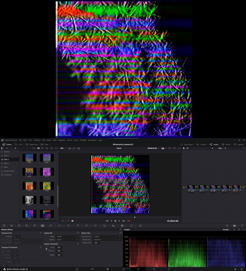Open the Playback menu
The height and width of the screenshot is (271, 246).
[x=61, y=140]
